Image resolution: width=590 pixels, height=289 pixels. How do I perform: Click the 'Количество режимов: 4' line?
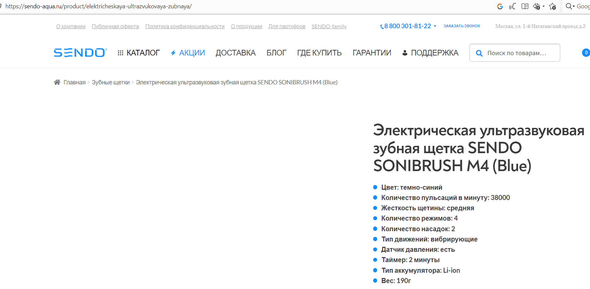(419, 218)
